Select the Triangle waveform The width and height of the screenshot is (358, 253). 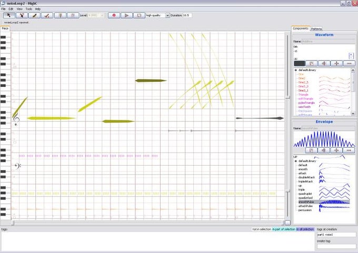303,95
